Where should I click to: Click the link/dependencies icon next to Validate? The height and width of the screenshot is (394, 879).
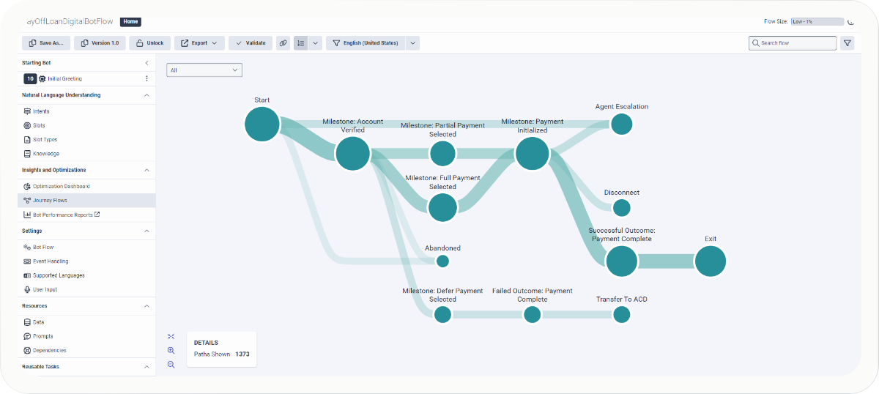click(x=283, y=43)
